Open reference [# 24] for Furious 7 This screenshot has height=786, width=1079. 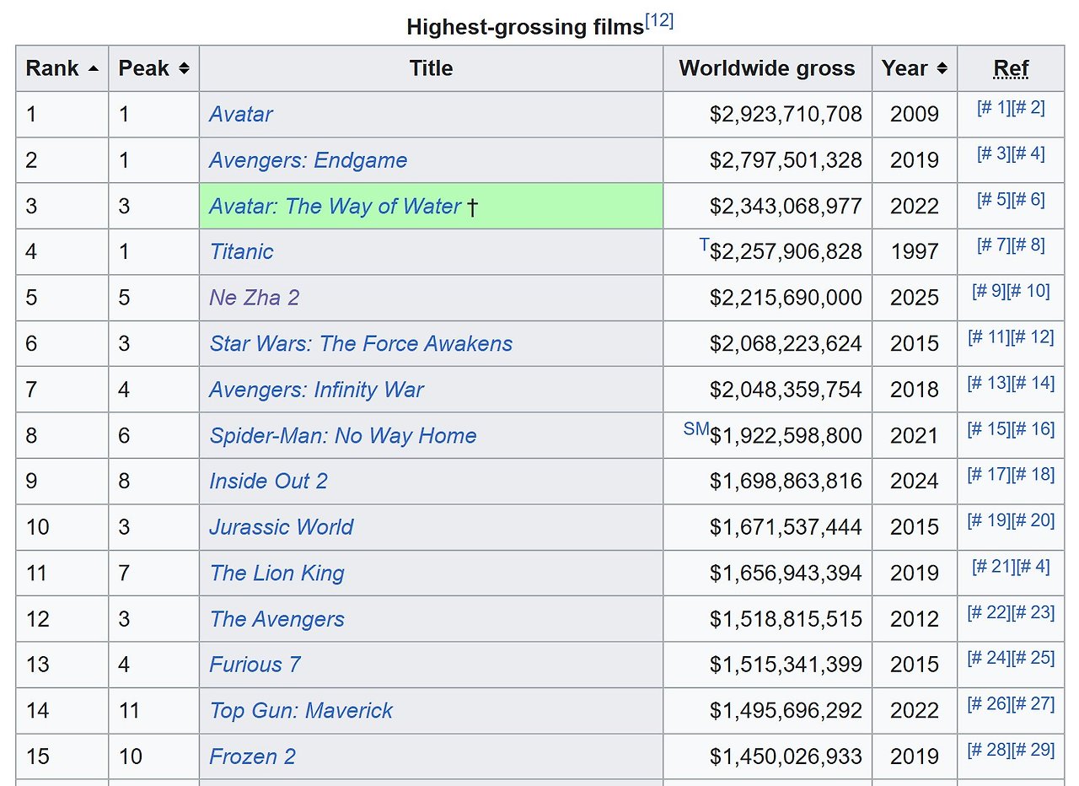(989, 658)
